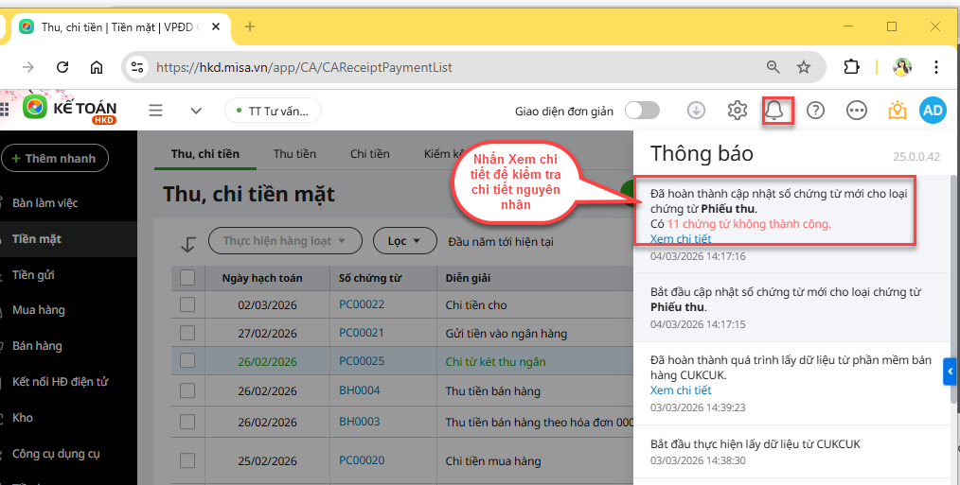Screen dimensions: 960x485
Task: Open the Lọc filter dropdown
Action: coord(404,241)
